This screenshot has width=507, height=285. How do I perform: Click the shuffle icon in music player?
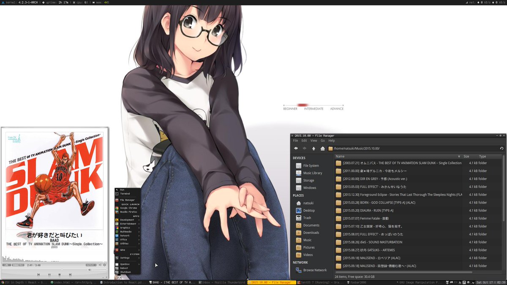100,265
